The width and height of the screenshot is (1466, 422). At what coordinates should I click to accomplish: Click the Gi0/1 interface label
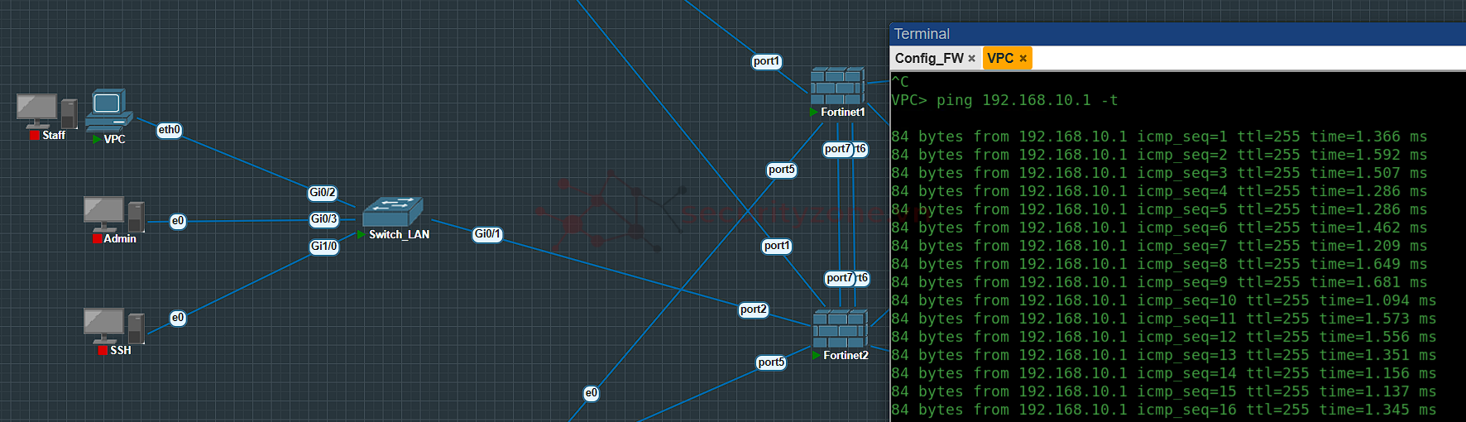click(487, 234)
